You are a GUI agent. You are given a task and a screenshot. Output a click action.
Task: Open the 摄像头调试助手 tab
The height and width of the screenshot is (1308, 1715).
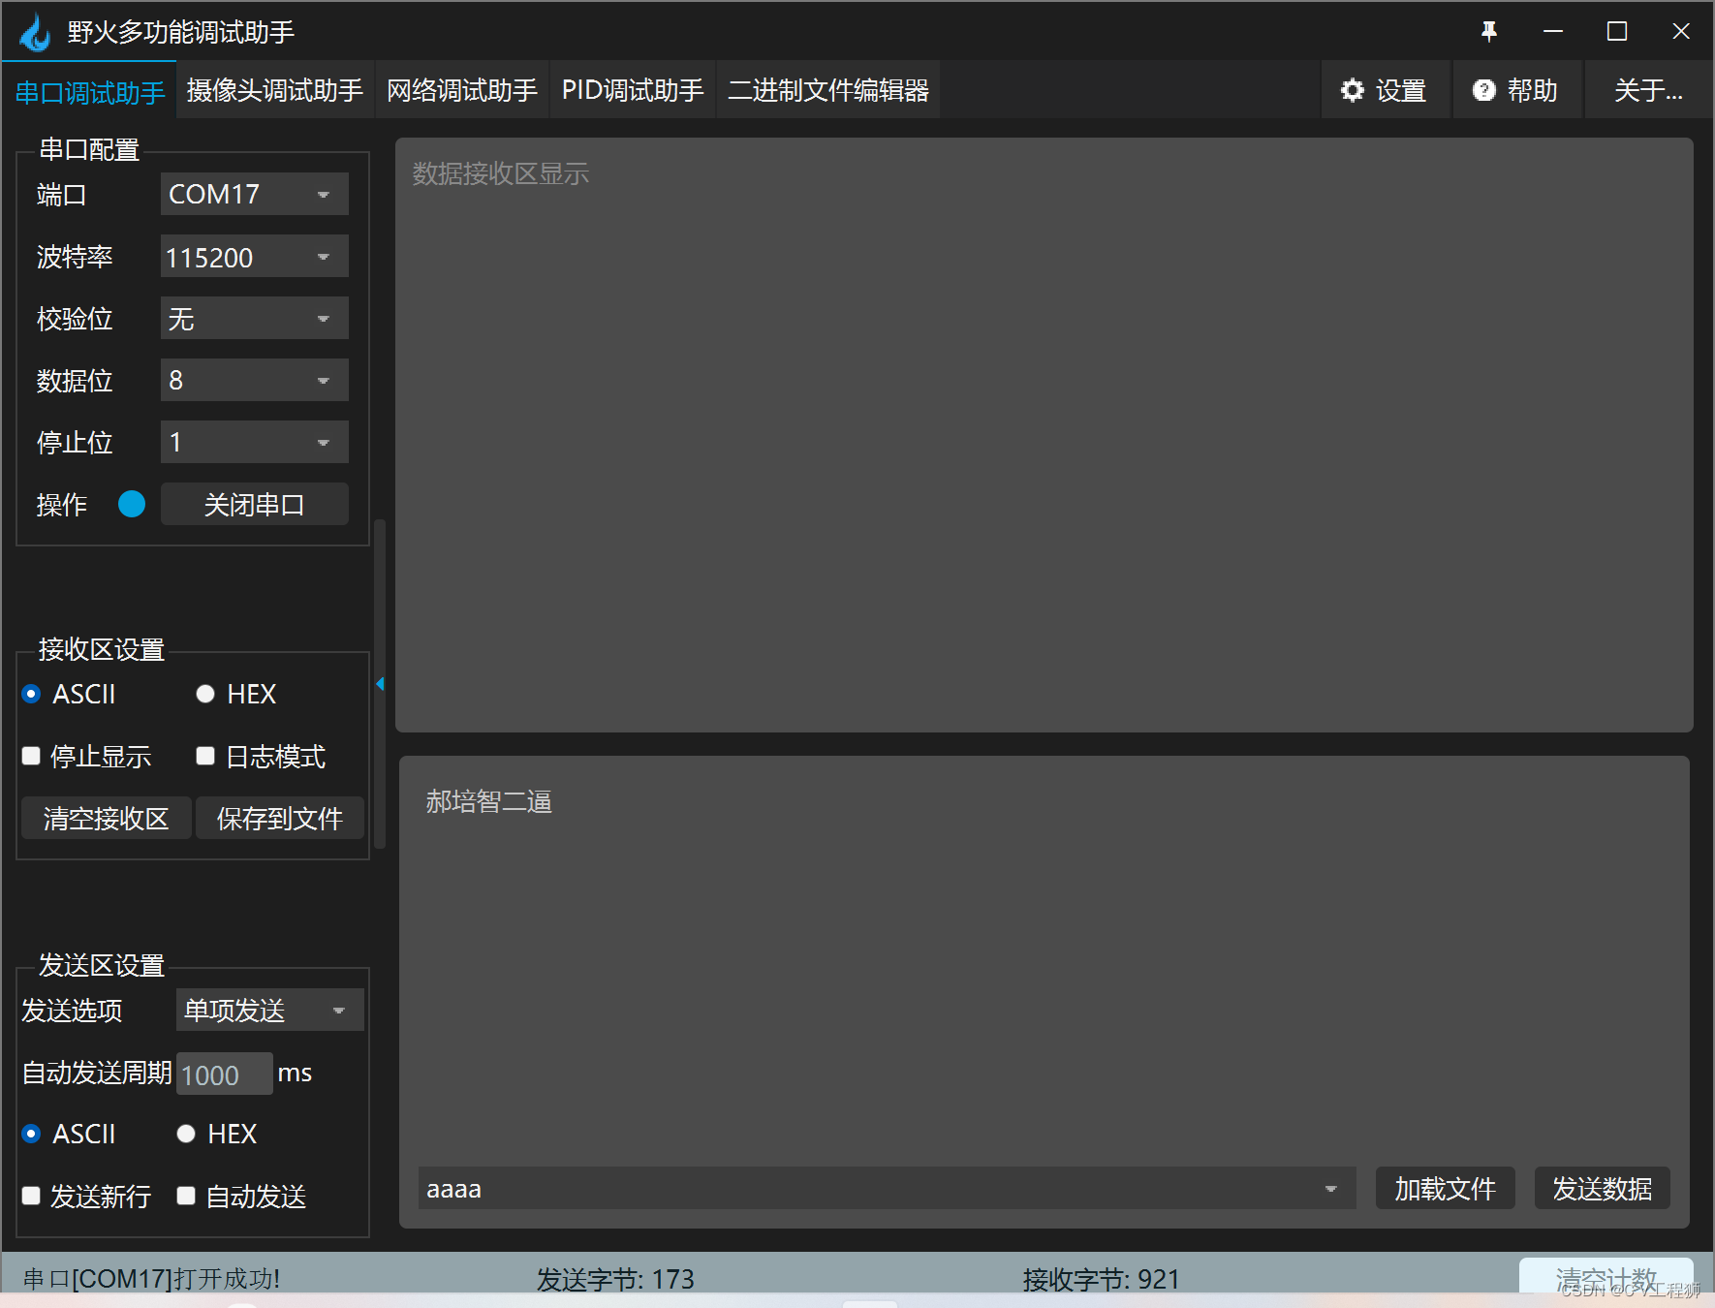[x=275, y=90]
